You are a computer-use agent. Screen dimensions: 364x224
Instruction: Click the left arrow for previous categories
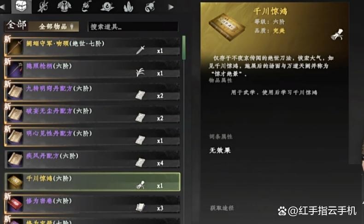(2, 7)
